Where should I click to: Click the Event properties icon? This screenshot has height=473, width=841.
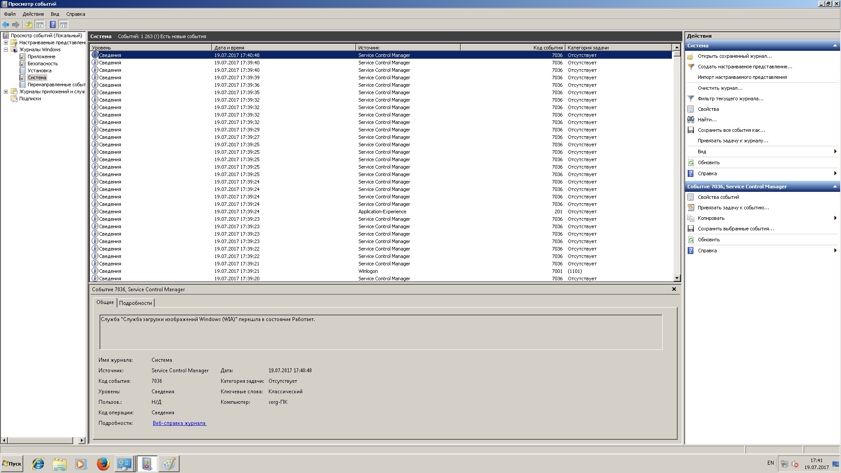point(691,197)
